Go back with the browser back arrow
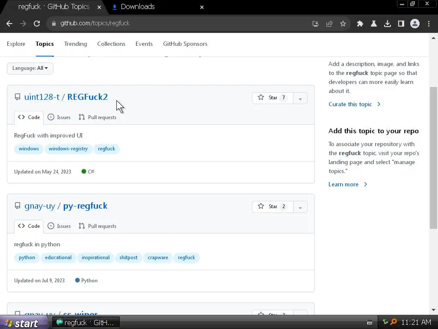 pos(9,24)
